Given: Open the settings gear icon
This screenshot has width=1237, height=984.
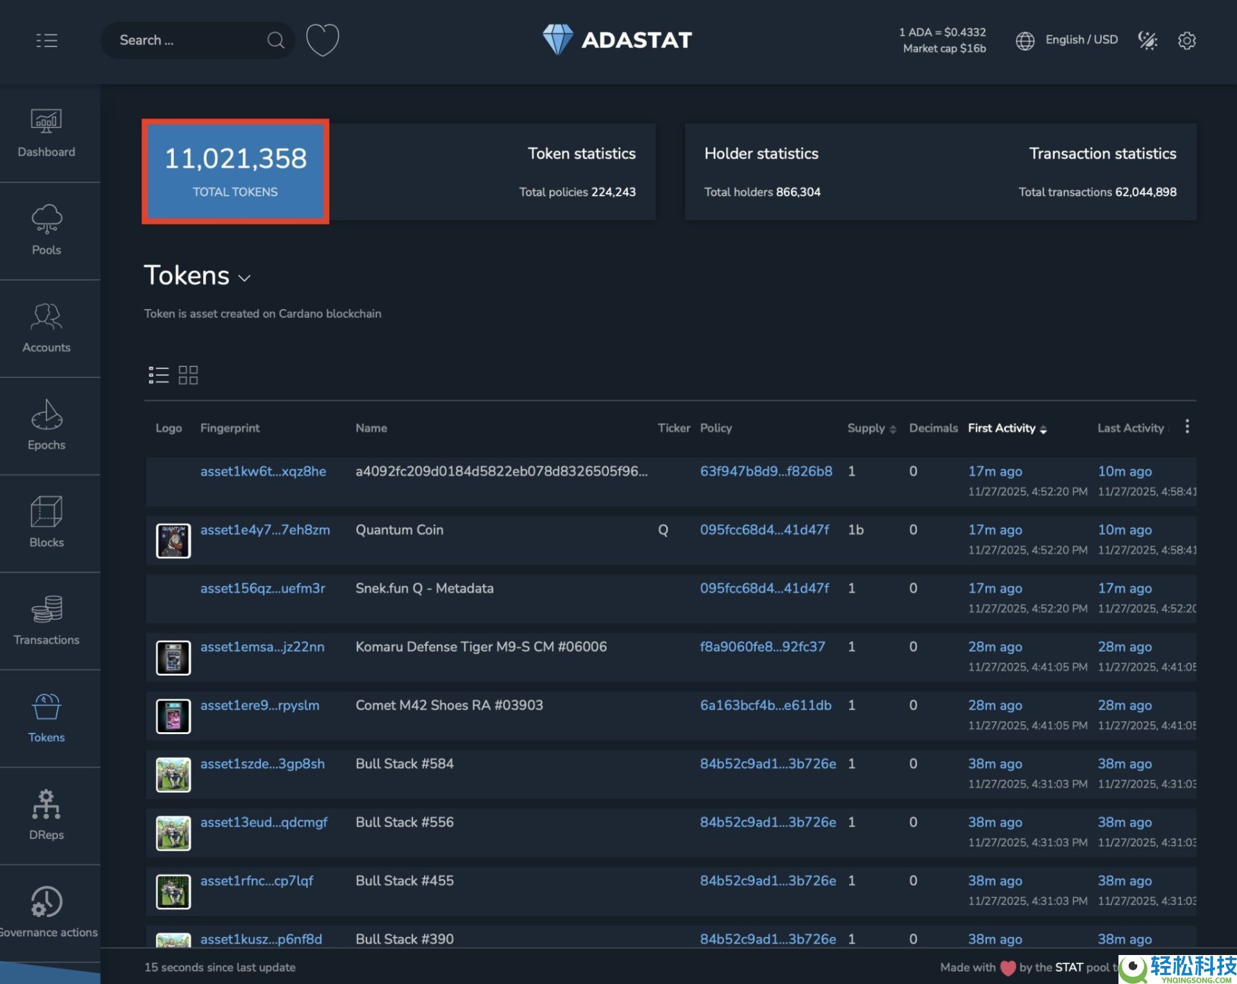Looking at the screenshot, I should [x=1187, y=41].
